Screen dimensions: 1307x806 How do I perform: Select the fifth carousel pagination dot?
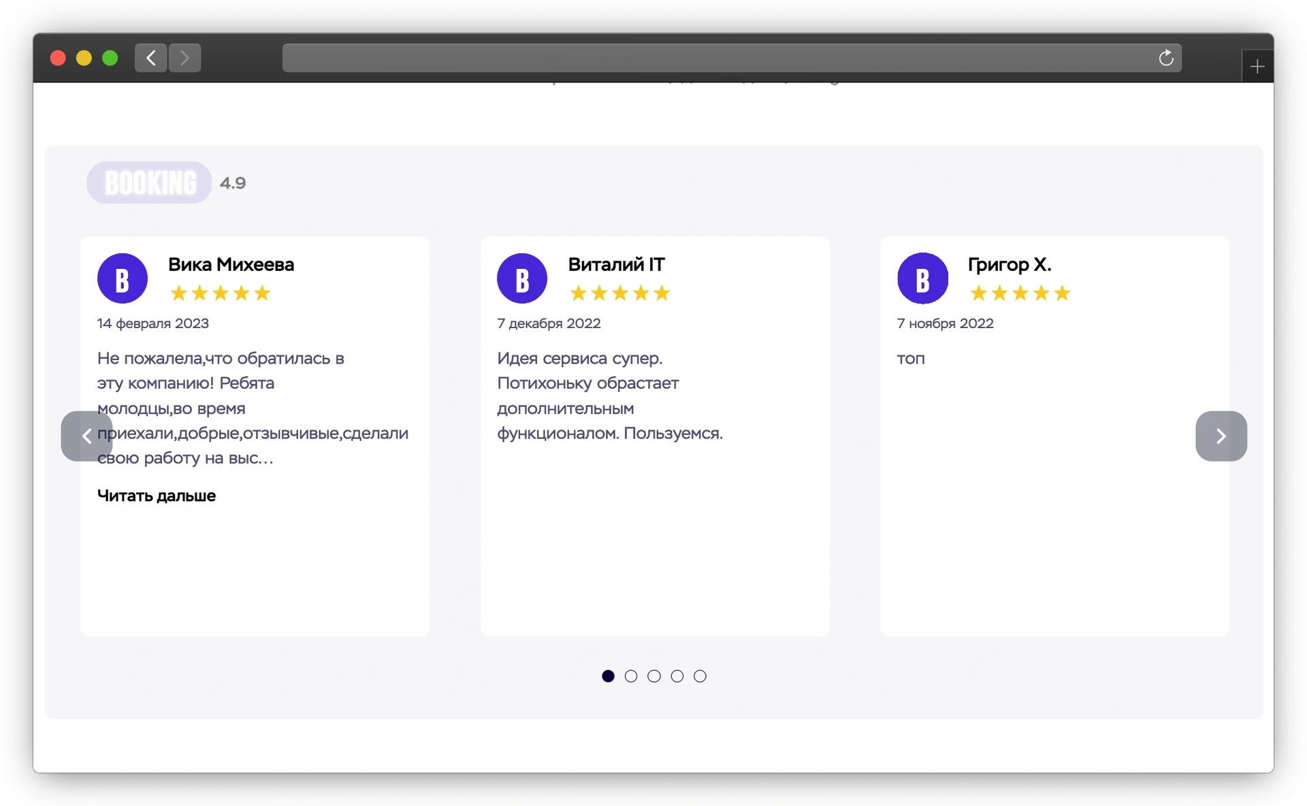(700, 676)
